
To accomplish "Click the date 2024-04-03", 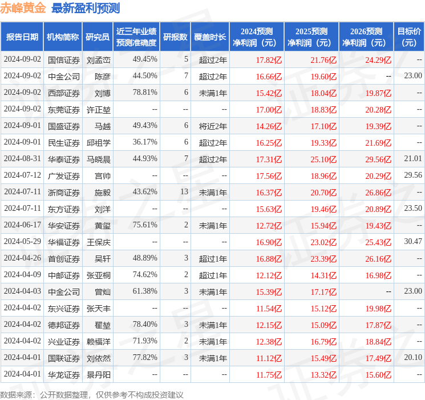I will 22,291.
